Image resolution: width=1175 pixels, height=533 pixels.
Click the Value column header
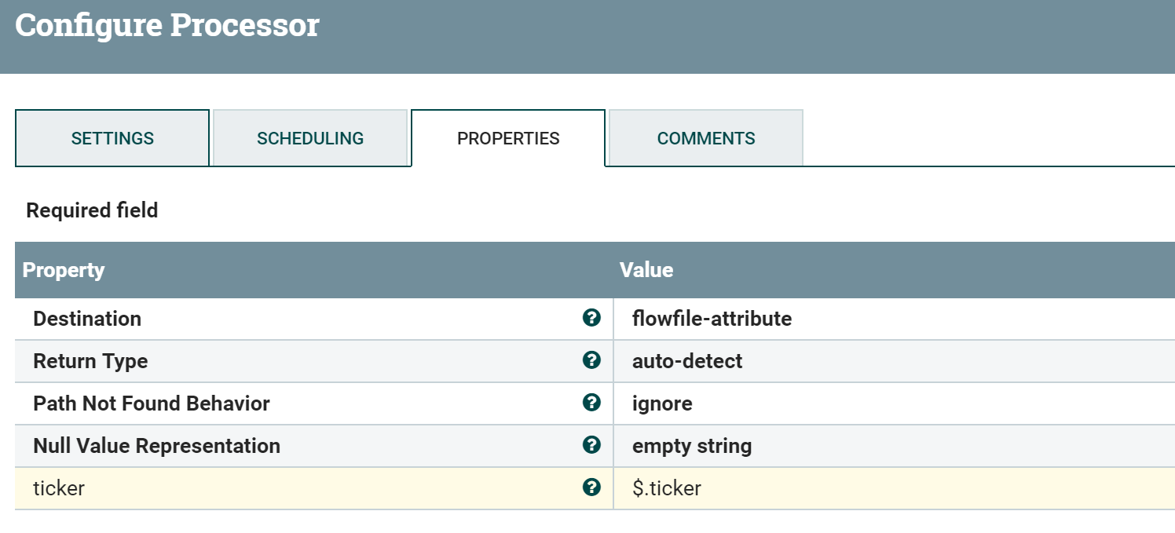(646, 270)
